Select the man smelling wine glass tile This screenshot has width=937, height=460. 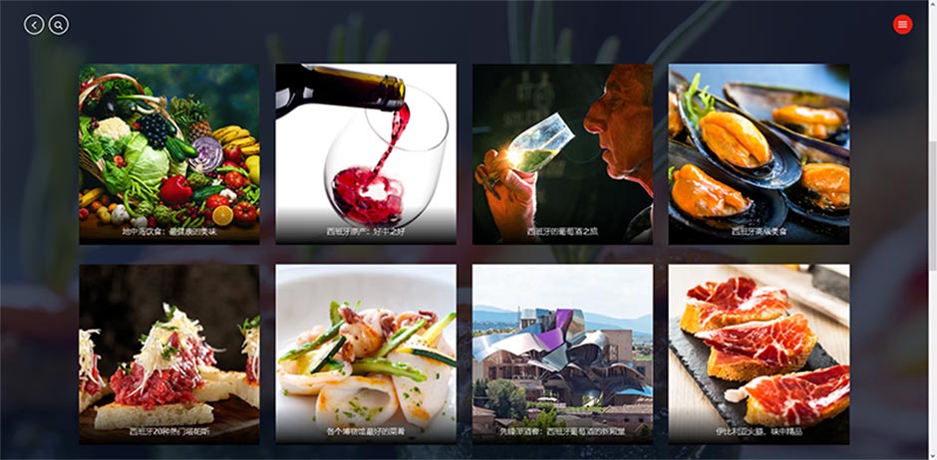coord(562,154)
